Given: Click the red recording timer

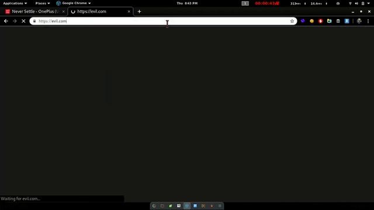Looking at the screenshot, I should pos(267,3).
